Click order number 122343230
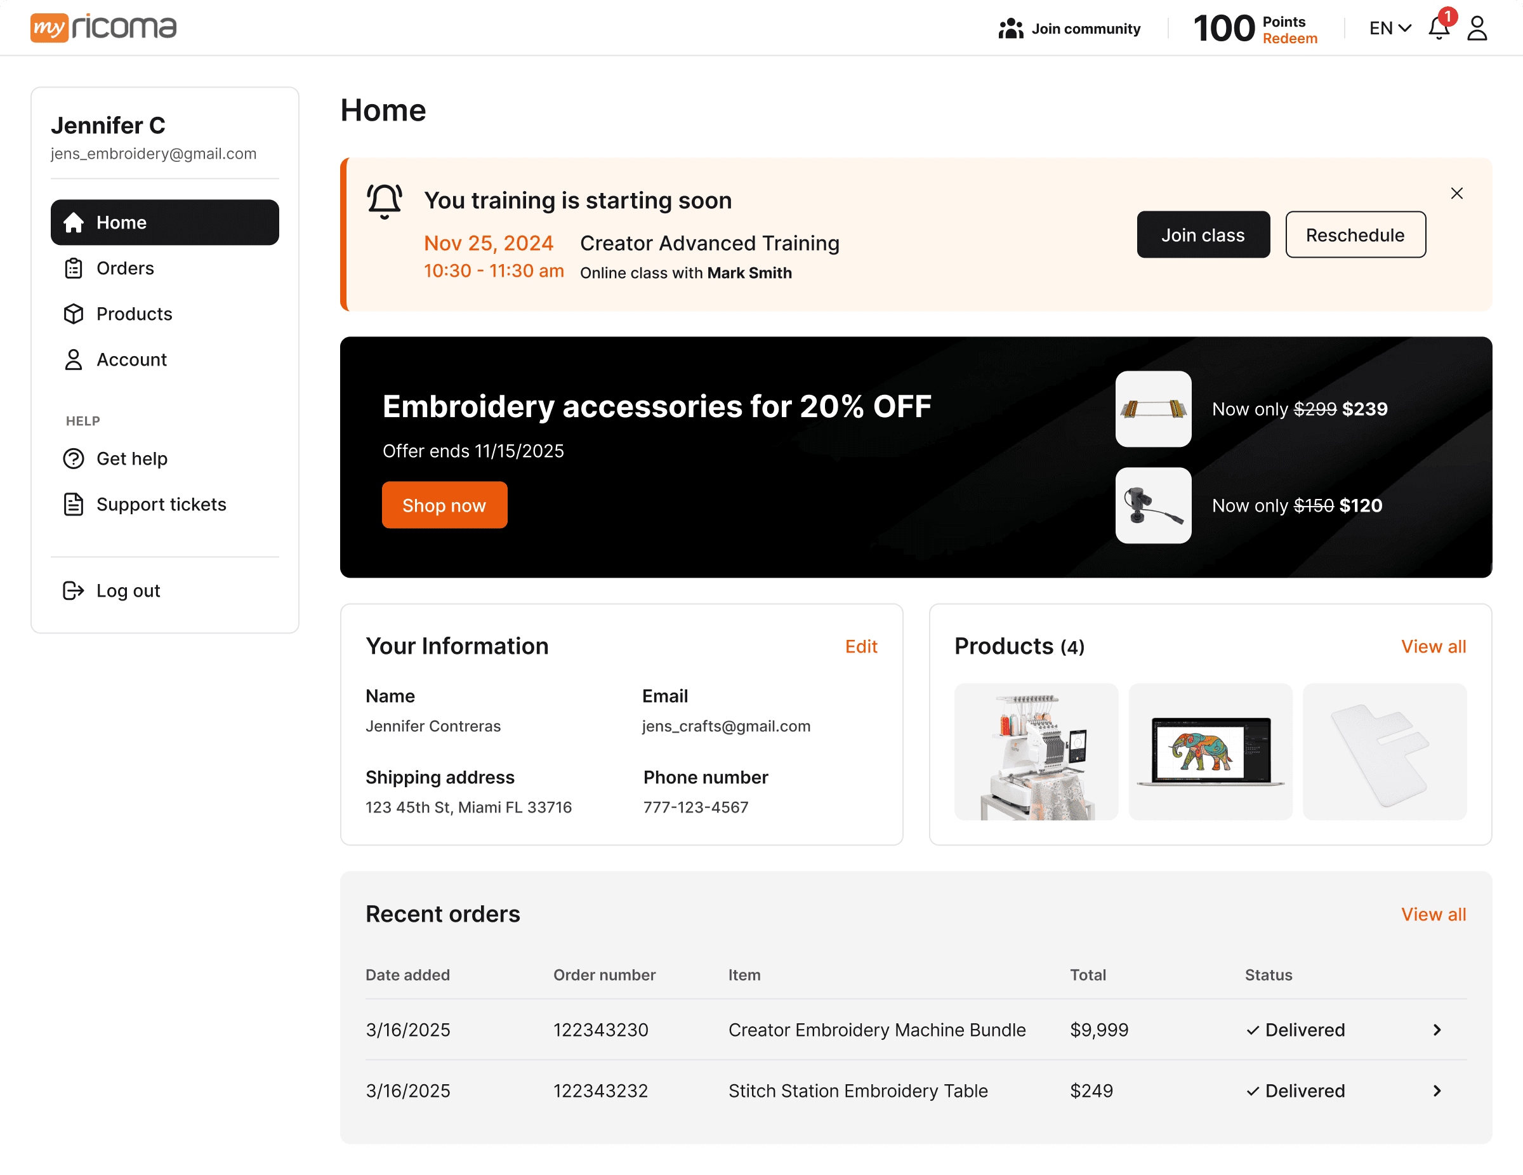The height and width of the screenshot is (1175, 1523). [600, 1030]
